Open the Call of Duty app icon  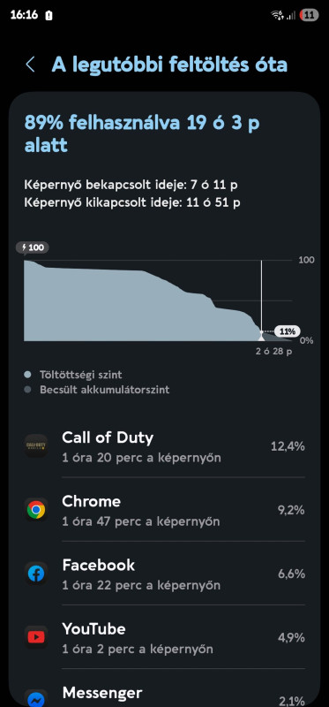(x=36, y=446)
